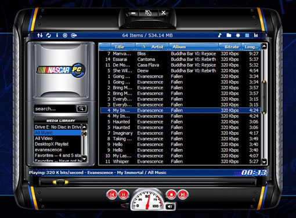Viewport: 296px width, 218px height.
Task: Open the folder icon in toolbar
Action: [x=229, y=35]
